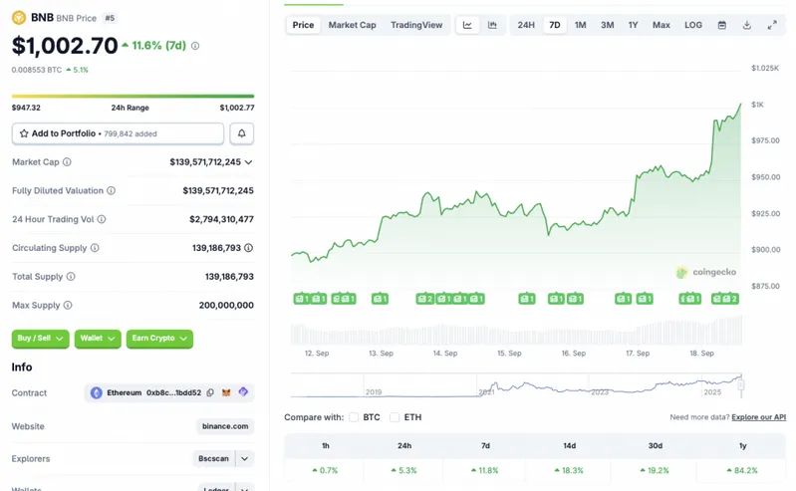Click info icon beside 139,186,793 circulating value
Screen dimensions: 796x491
(x=248, y=248)
